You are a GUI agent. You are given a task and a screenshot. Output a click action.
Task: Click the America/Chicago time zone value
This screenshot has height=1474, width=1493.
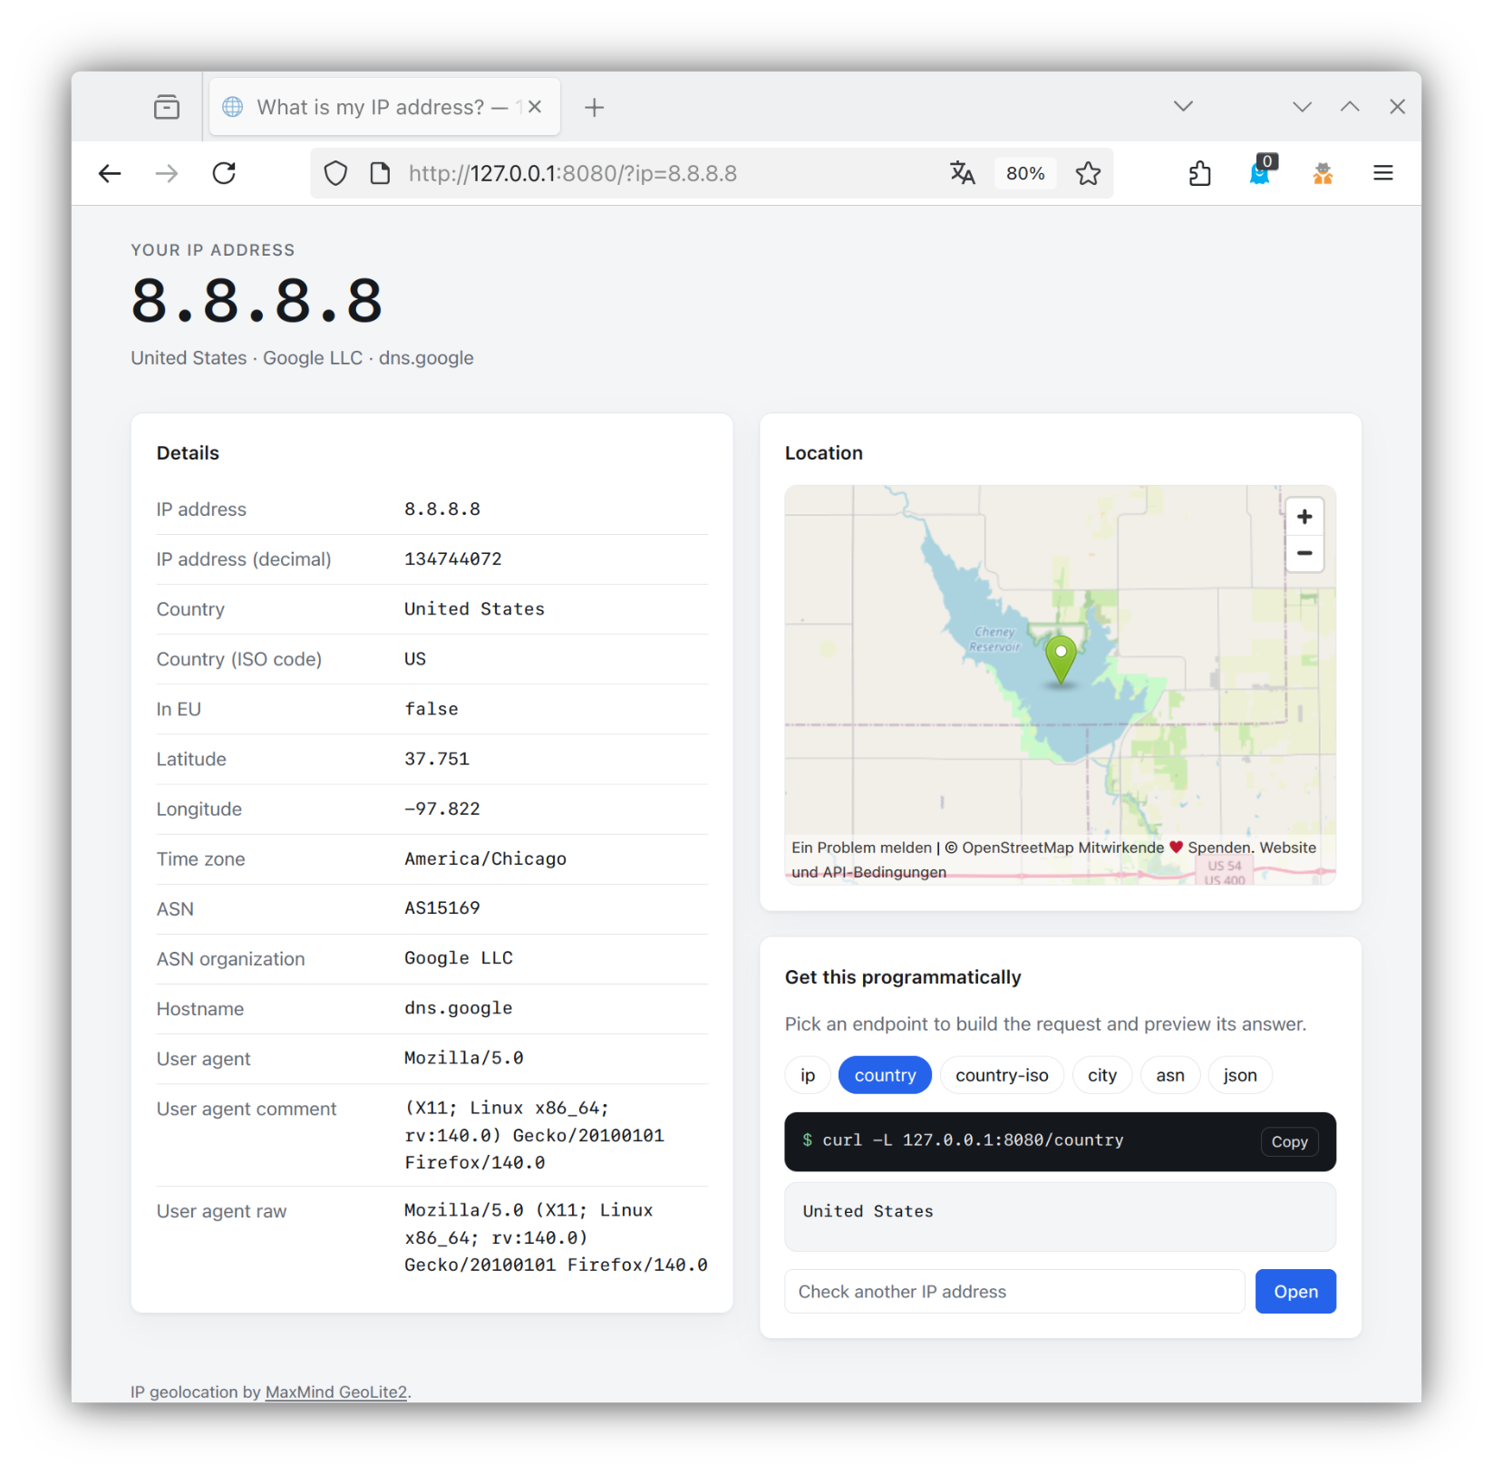pos(485,858)
